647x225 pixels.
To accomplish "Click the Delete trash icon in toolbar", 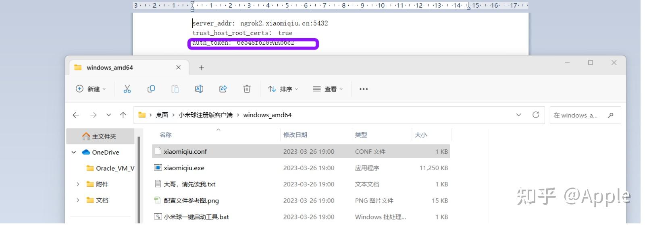I will (x=247, y=89).
